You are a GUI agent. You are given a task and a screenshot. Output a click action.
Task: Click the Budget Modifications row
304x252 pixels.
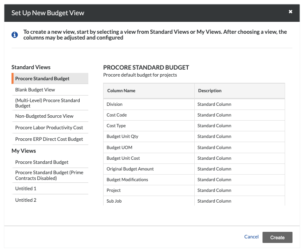[194, 180]
